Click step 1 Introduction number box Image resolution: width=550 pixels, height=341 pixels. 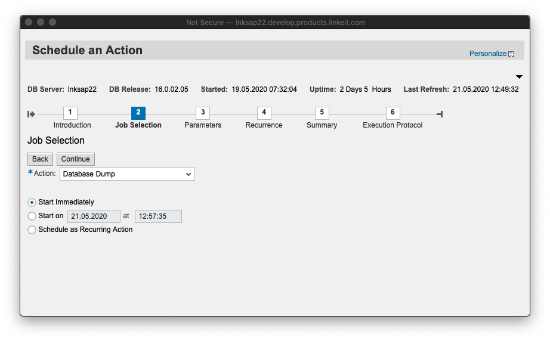pos(70,113)
